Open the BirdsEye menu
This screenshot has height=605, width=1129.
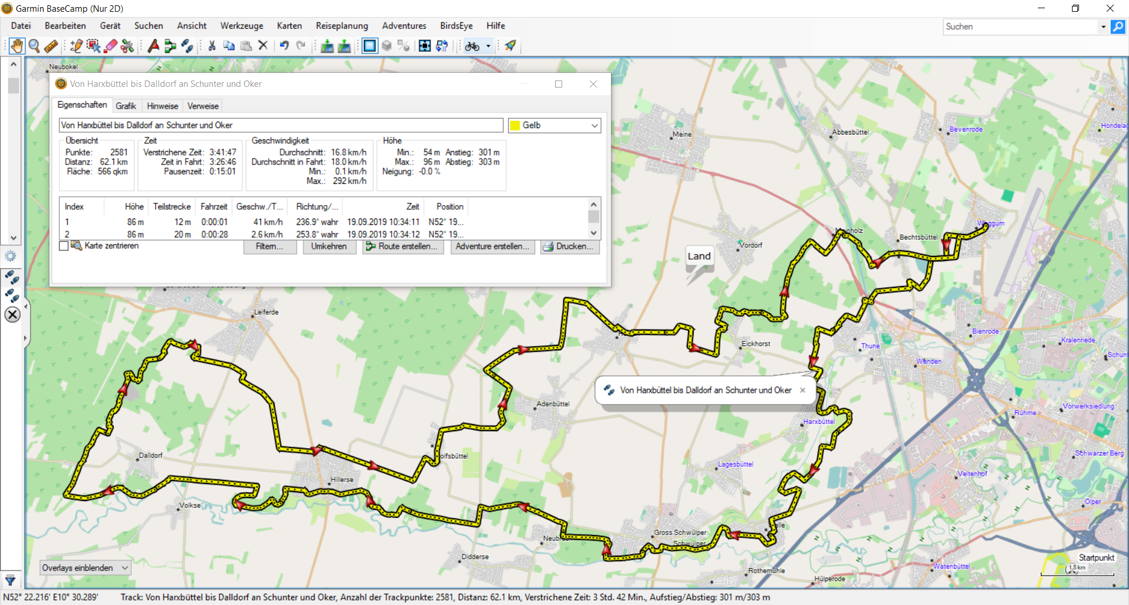point(456,26)
